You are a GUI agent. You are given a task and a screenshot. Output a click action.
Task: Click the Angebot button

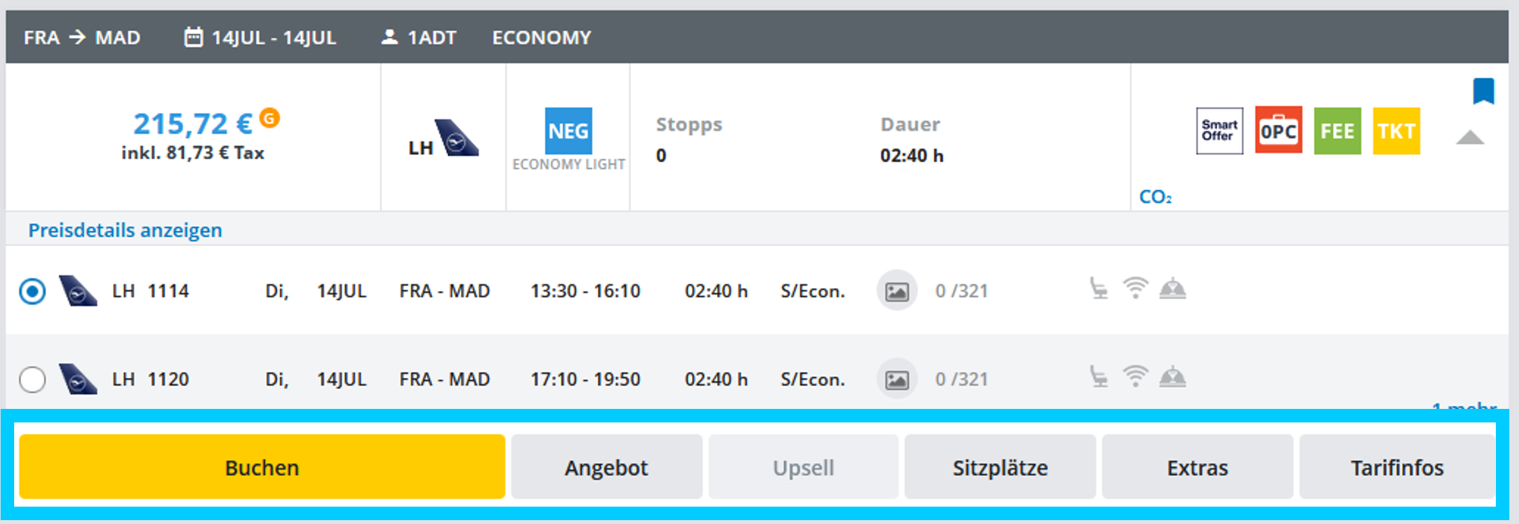point(606,467)
